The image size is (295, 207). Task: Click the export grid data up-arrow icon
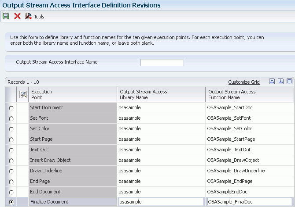click(272, 82)
